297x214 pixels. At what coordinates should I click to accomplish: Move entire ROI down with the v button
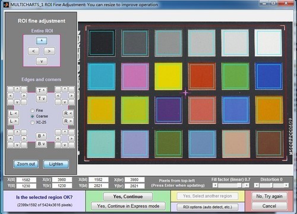(42, 61)
